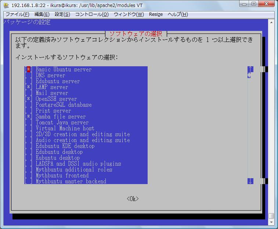278x229 pixels.
Task: Uncheck the Samba file server checkbox
Action: 28,116
